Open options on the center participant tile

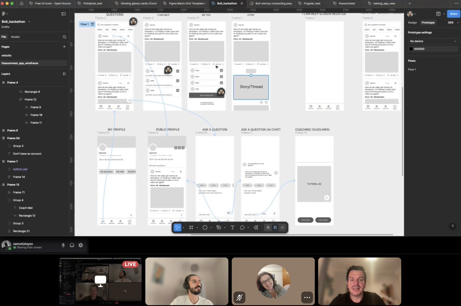(307, 297)
